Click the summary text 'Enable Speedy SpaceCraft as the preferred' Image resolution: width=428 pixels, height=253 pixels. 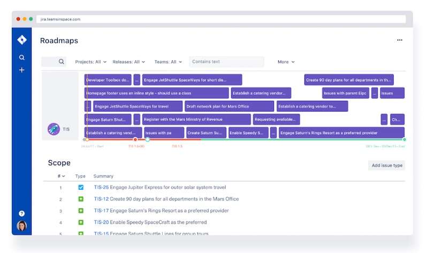pos(158,222)
